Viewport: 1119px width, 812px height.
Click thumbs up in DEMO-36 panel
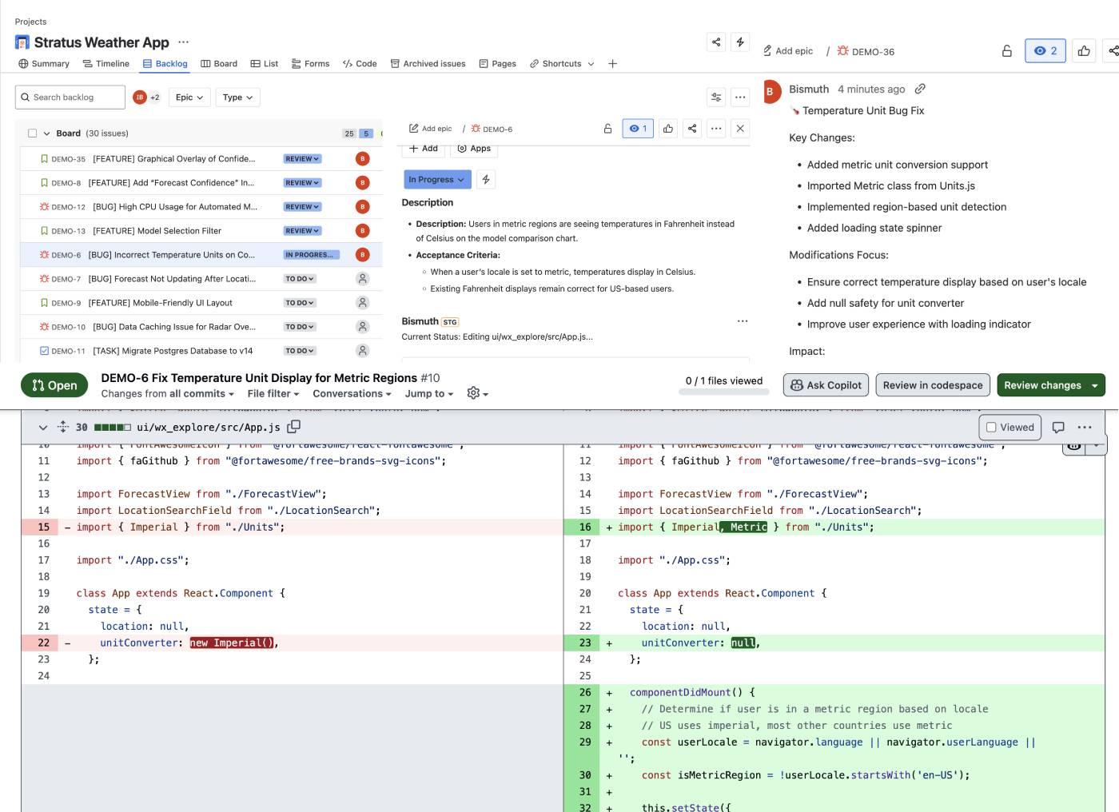(1084, 51)
